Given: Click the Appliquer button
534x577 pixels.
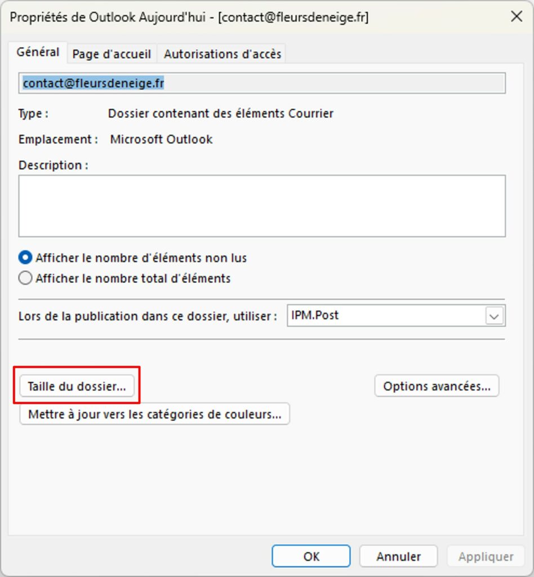Looking at the screenshot, I should (485, 556).
